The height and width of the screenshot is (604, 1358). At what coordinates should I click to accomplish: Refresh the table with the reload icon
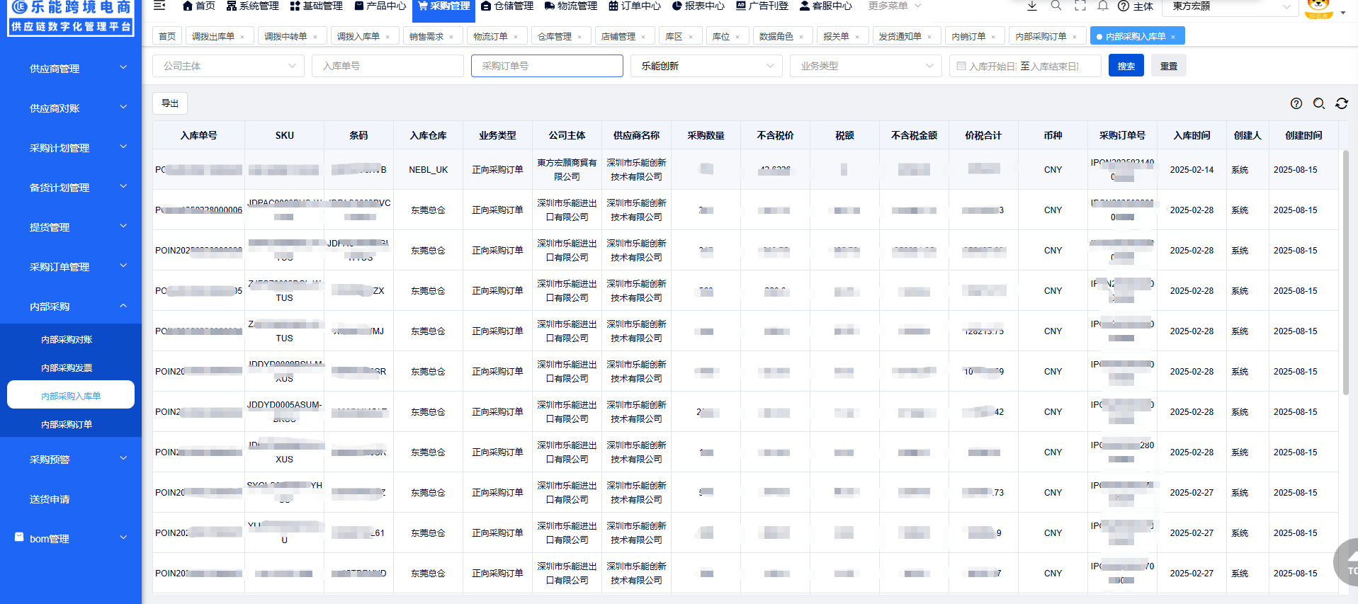pos(1342,103)
